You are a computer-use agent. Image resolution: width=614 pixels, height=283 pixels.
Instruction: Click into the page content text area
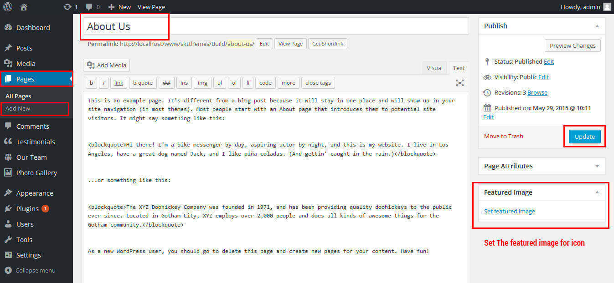point(276,187)
